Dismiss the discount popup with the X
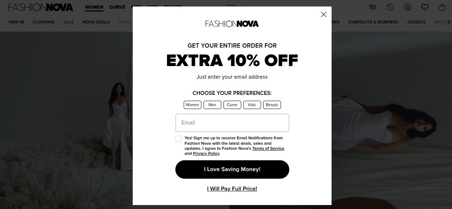This screenshot has height=209, width=452. click(323, 14)
